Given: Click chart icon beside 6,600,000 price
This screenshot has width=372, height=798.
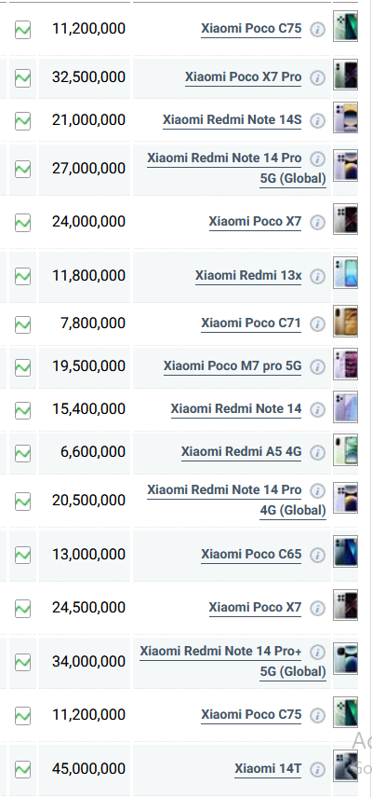Looking at the screenshot, I should [x=22, y=453].
